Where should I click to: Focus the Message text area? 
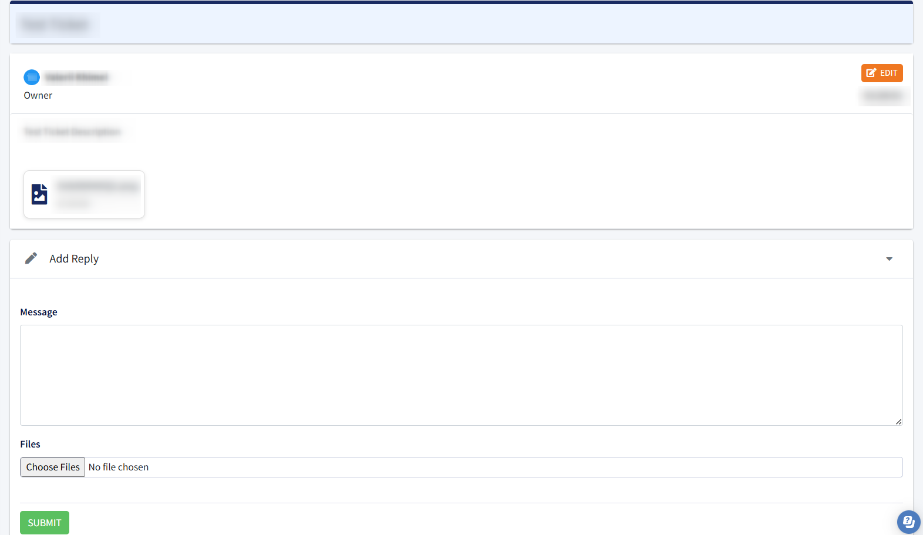[x=461, y=375]
